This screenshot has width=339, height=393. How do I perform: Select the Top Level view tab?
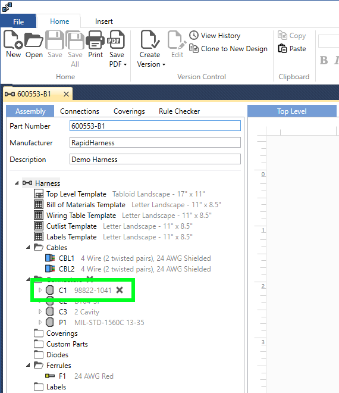[x=291, y=111]
